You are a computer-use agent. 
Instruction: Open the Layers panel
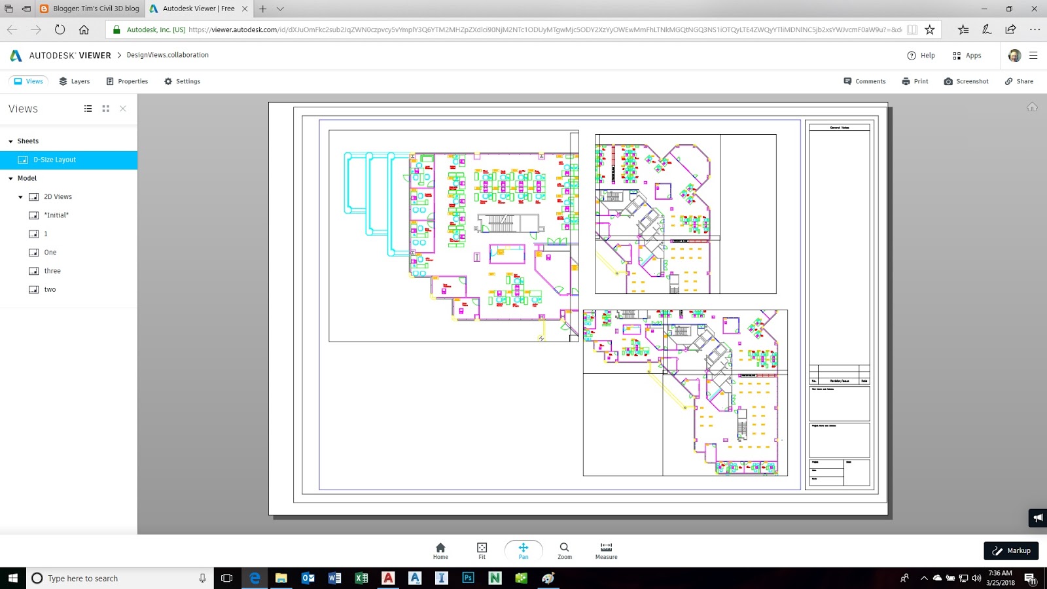(75, 80)
